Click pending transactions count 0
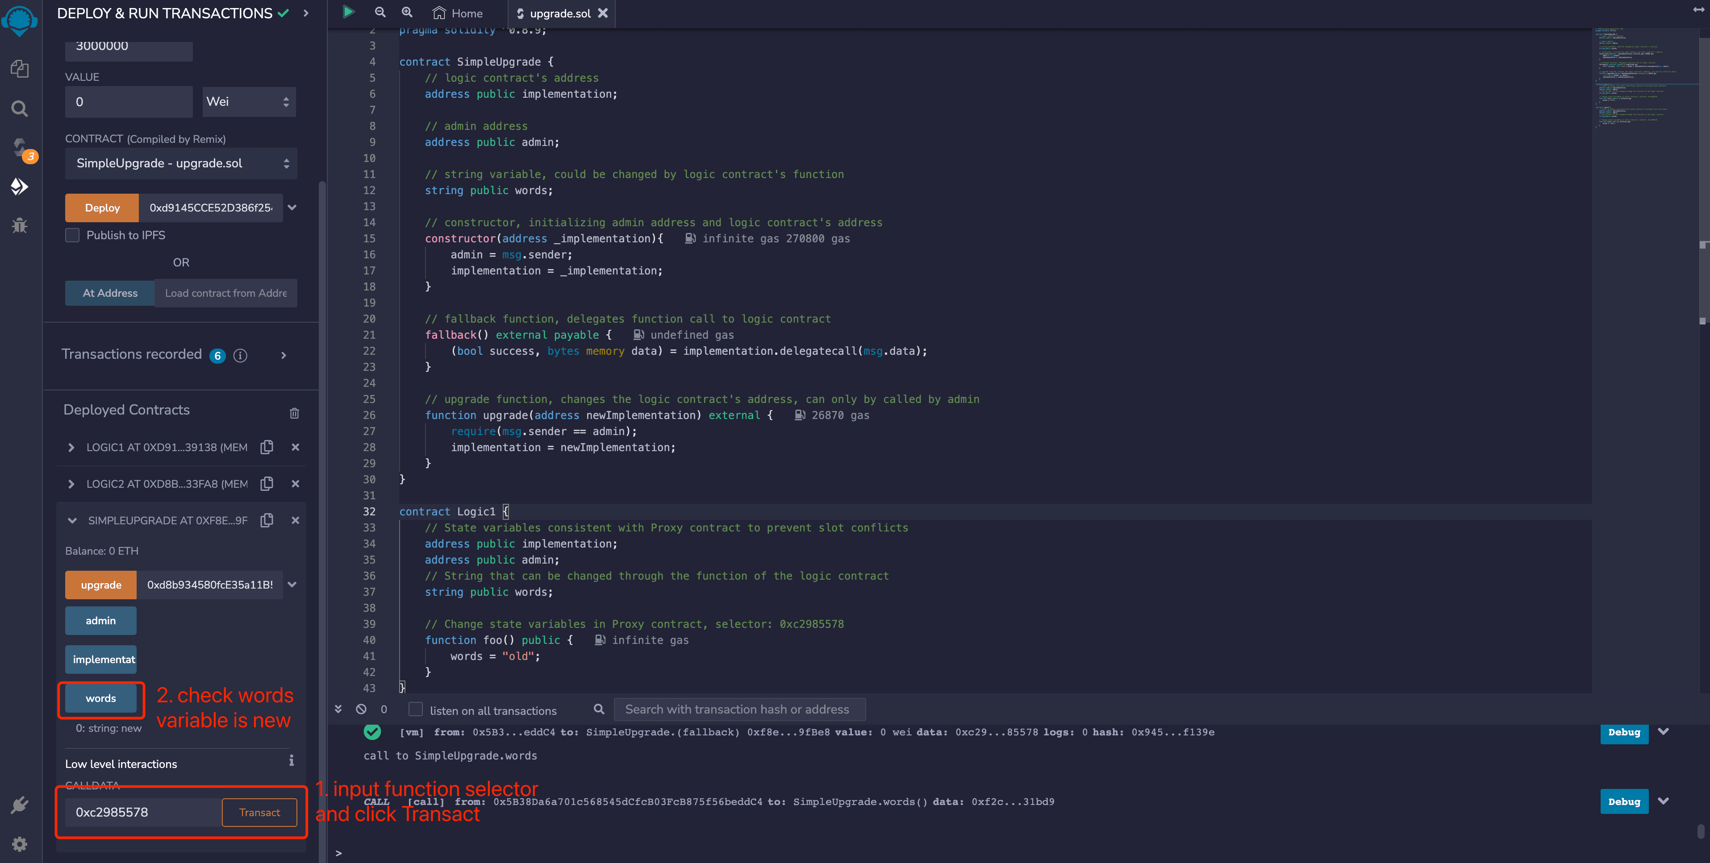The width and height of the screenshot is (1710, 863). coord(384,709)
